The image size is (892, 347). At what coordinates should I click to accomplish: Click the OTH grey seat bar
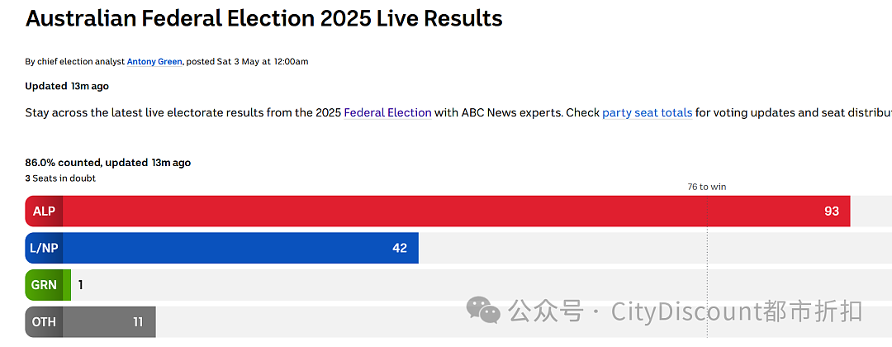coord(91,322)
